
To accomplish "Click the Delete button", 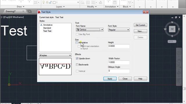I will pyautogui.click(x=140, y=37).
